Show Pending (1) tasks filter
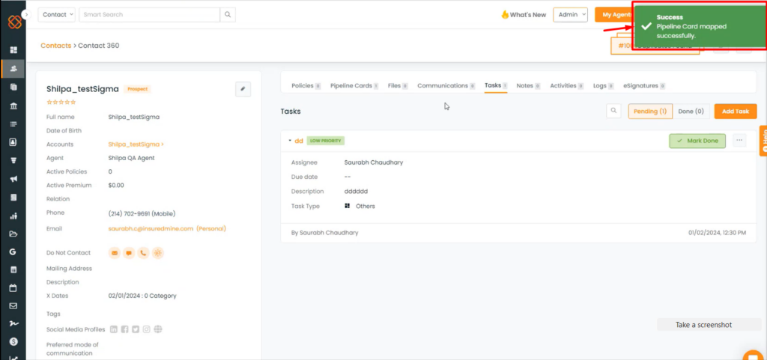Screen dimensions: 767x360 [x=650, y=112]
